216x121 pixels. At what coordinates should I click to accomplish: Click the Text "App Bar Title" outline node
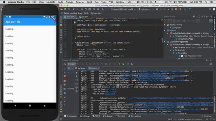[191, 56]
